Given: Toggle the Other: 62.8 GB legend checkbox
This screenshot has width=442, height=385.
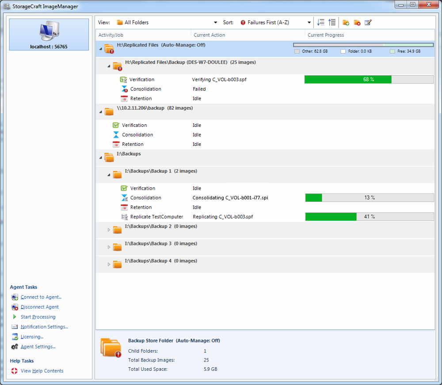Looking at the screenshot, I should (x=297, y=51).
